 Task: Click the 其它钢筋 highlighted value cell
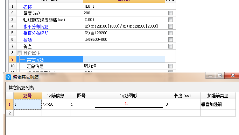(x=124, y=59)
